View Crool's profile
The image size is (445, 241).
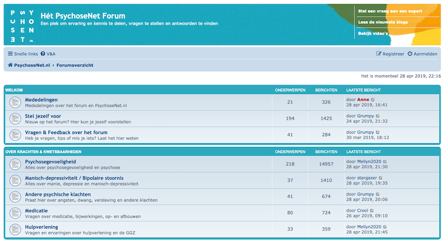pos(362,210)
